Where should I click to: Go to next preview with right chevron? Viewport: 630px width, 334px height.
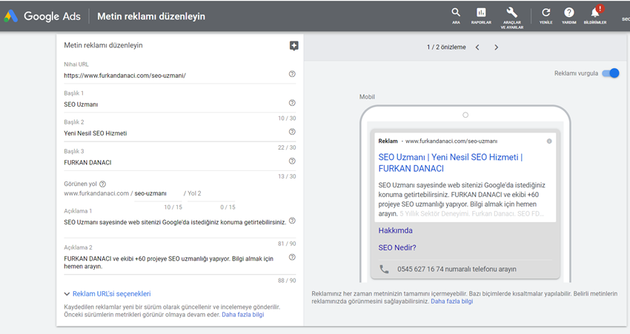coord(496,47)
